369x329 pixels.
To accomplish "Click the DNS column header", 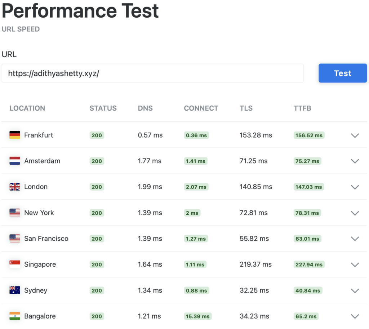I will [145, 108].
